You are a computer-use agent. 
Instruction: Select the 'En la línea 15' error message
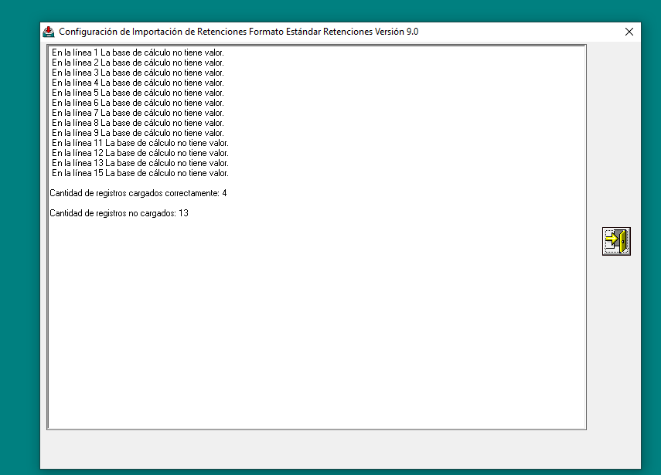point(140,174)
